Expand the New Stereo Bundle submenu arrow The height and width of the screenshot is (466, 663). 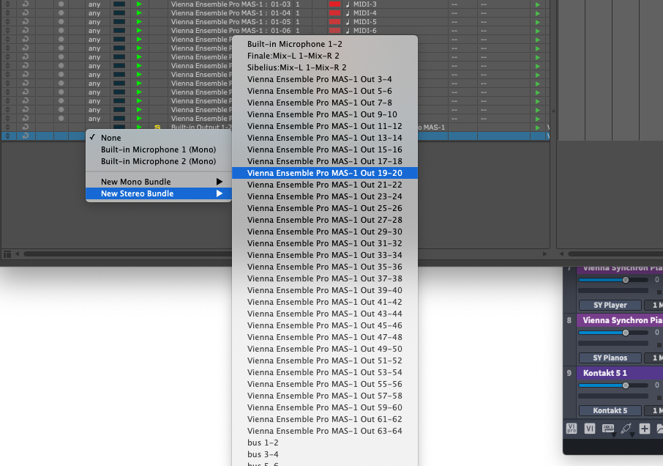coord(219,193)
